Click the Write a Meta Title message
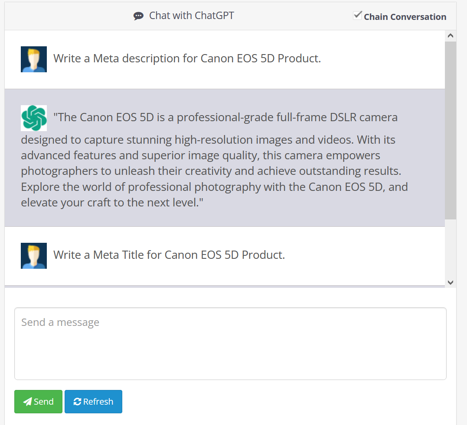The image size is (467, 425). pyautogui.click(x=169, y=255)
